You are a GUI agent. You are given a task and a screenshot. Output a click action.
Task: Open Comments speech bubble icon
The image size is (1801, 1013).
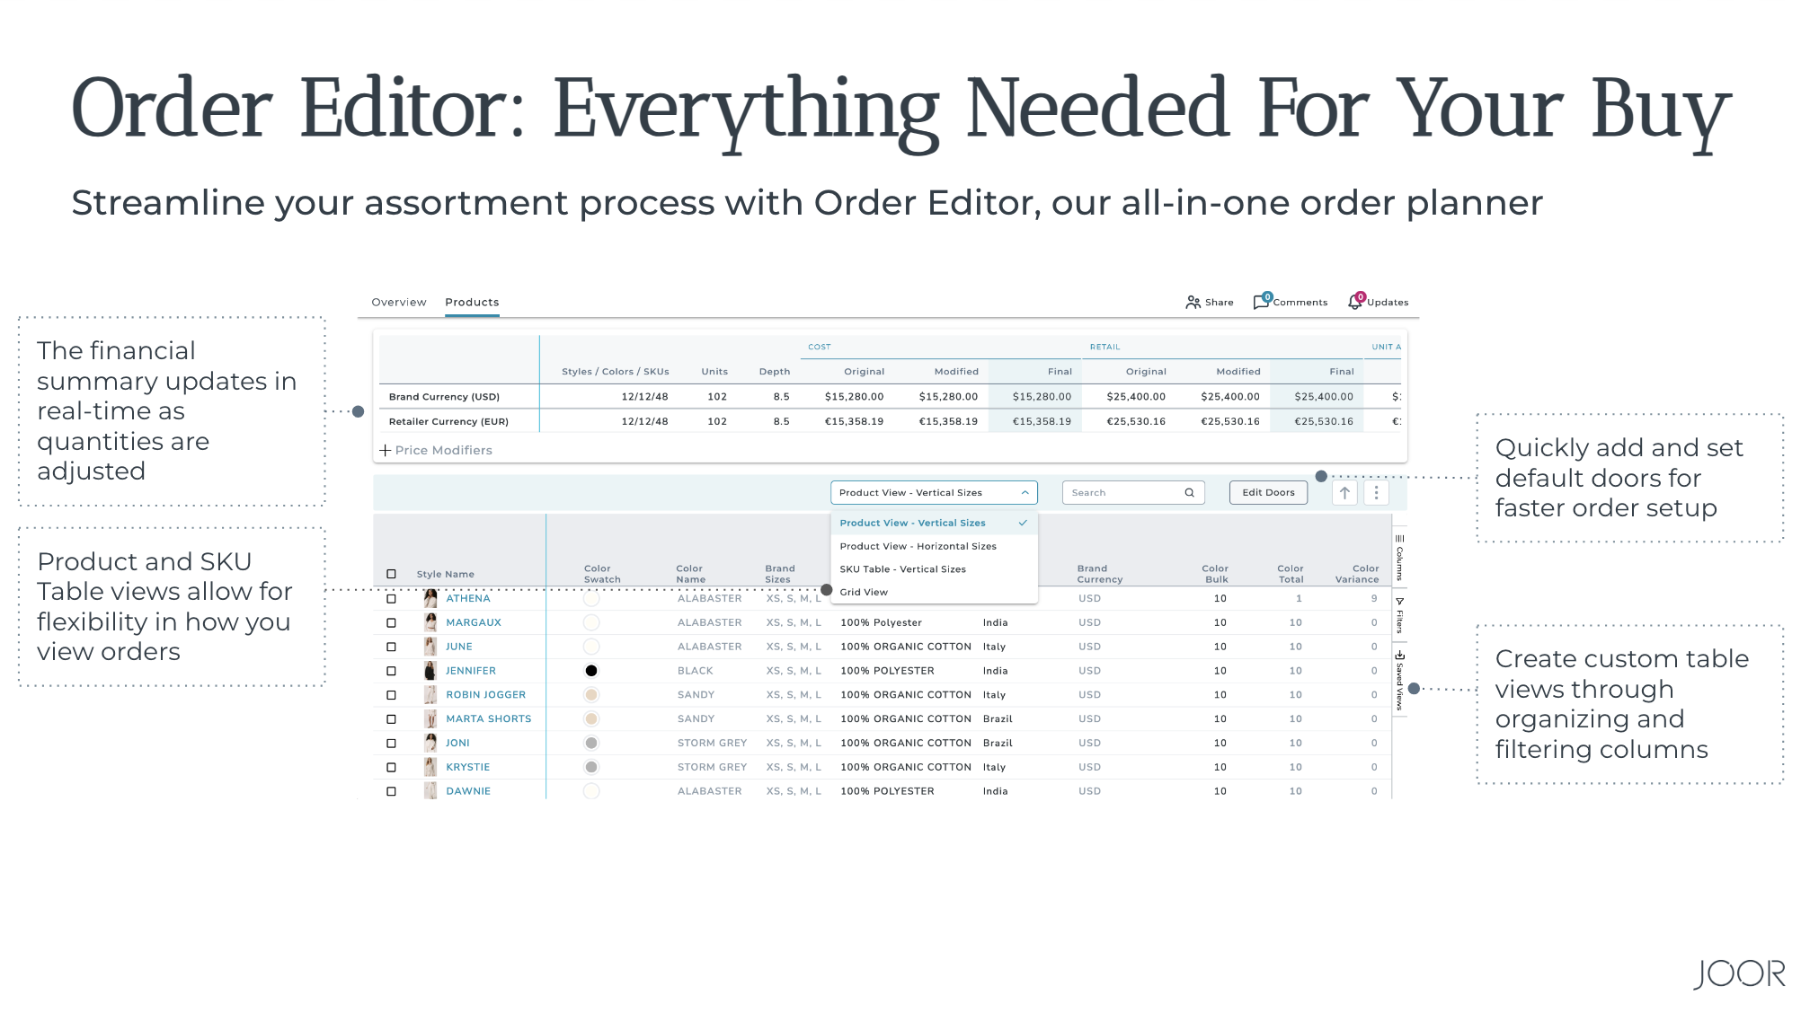(x=1261, y=303)
